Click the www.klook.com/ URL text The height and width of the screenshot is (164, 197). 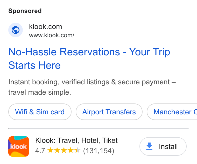coord(52,35)
